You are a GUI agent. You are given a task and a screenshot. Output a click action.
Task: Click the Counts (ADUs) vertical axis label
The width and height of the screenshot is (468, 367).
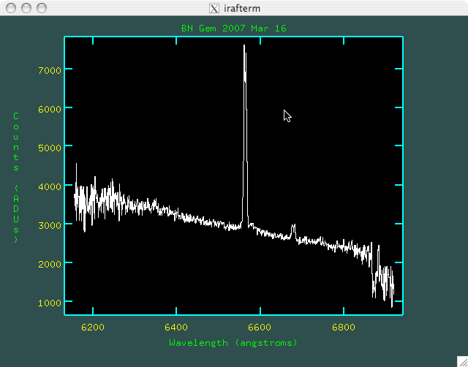[x=16, y=178]
